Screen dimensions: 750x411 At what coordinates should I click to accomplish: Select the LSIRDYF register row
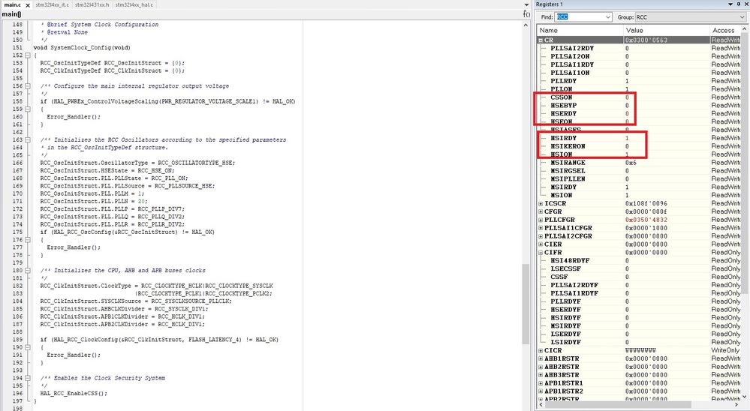[x=639, y=342]
